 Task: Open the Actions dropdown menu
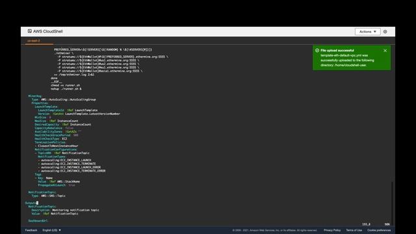coord(367,32)
